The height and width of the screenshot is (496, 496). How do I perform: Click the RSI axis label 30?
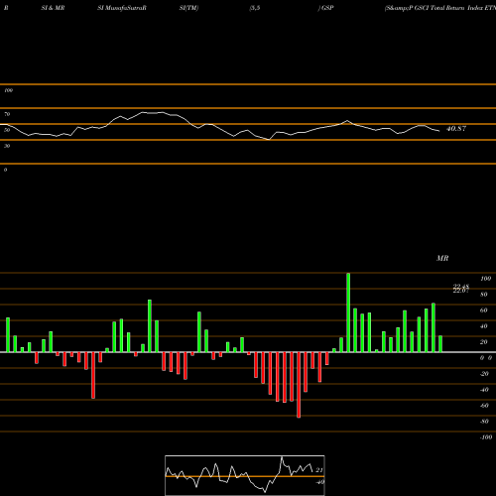click(7, 146)
